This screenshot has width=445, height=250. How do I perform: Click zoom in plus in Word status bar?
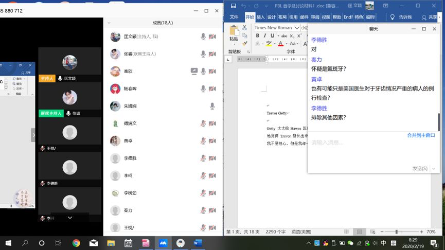(x=422, y=232)
